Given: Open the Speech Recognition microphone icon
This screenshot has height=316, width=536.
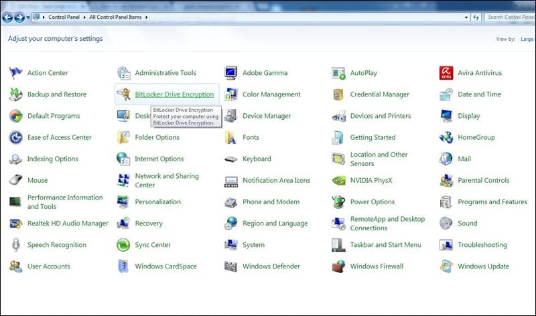Looking at the screenshot, I should (x=15, y=244).
